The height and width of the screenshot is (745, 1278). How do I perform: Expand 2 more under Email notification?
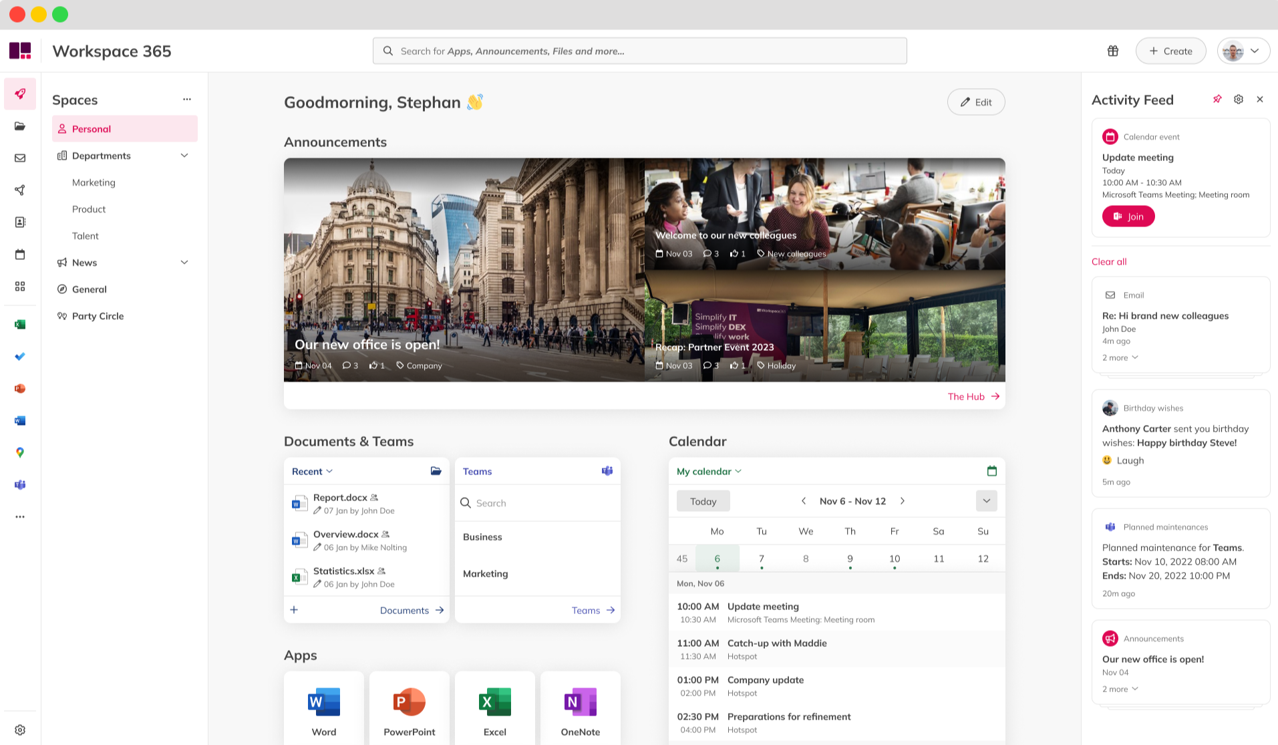[x=1120, y=357]
